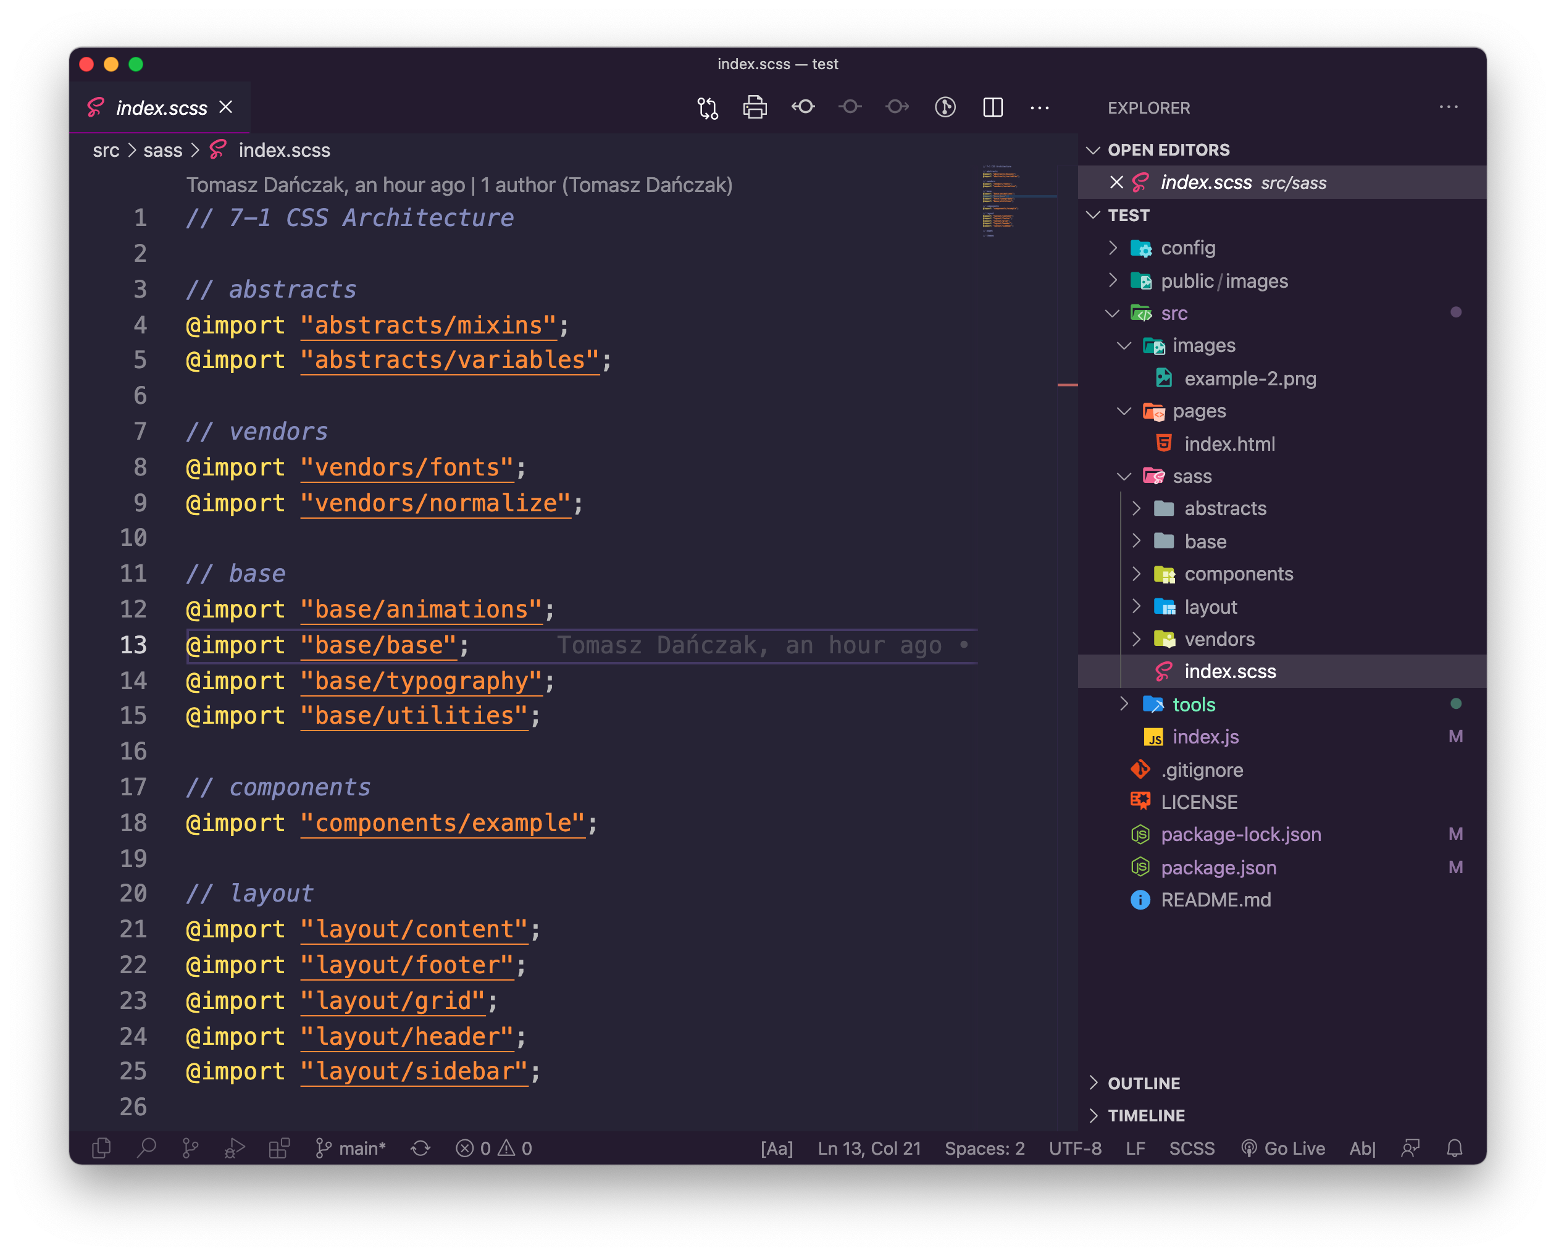
Task: Expand the base folder
Action: (1282, 541)
